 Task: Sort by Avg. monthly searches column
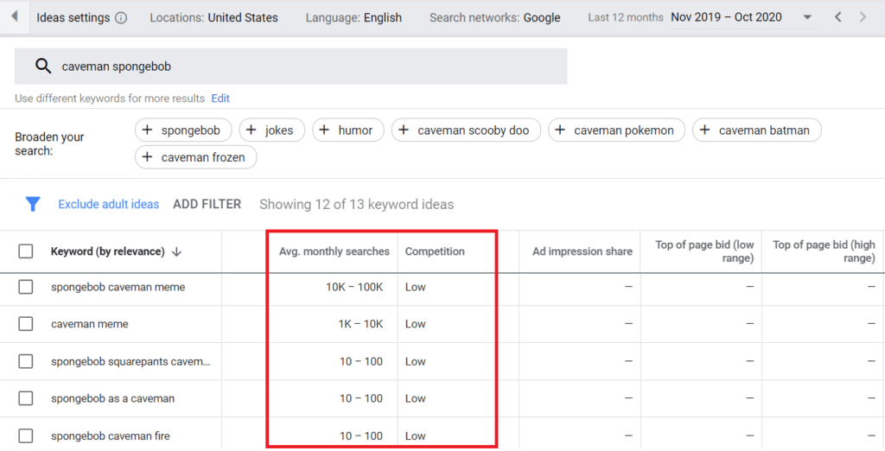334,251
